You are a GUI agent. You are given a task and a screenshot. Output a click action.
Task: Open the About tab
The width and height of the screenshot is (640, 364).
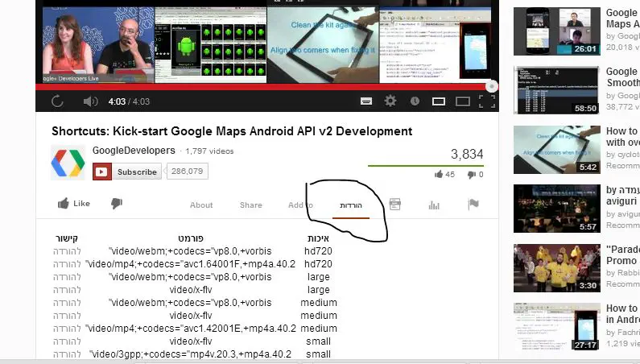pos(201,205)
